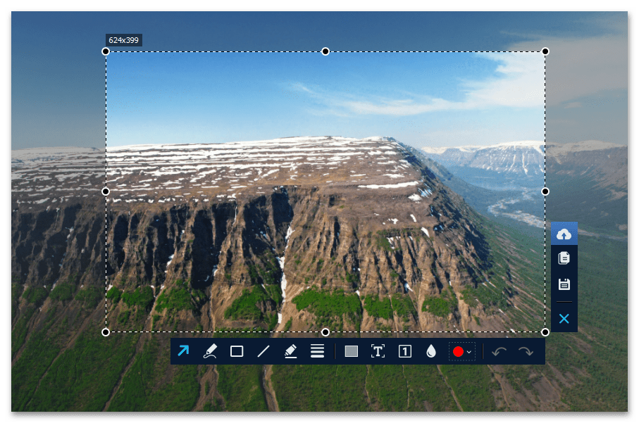Open the line thickness options
639x423 pixels.
tap(317, 351)
